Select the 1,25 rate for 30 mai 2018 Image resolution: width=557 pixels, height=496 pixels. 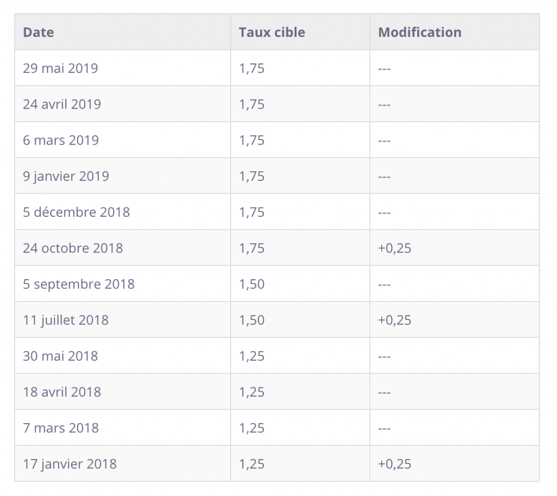(x=251, y=356)
